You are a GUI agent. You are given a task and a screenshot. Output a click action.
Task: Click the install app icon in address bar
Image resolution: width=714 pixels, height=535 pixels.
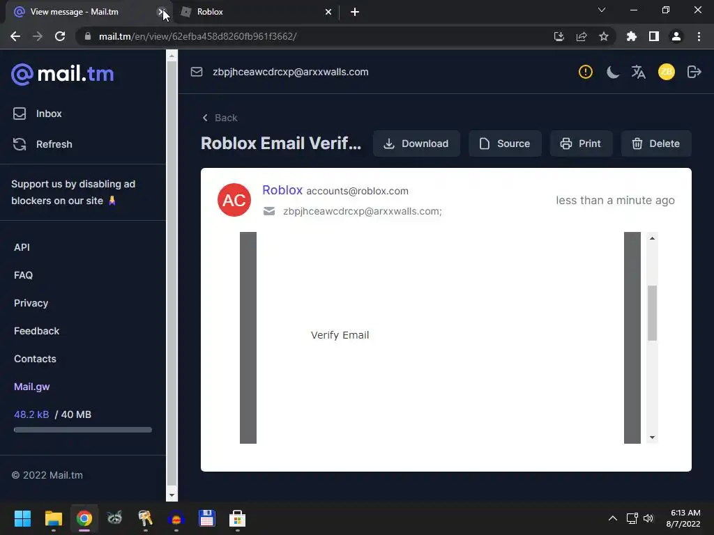[x=559, y=36]
